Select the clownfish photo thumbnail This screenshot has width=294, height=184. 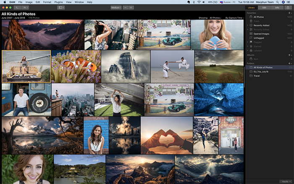76,66
